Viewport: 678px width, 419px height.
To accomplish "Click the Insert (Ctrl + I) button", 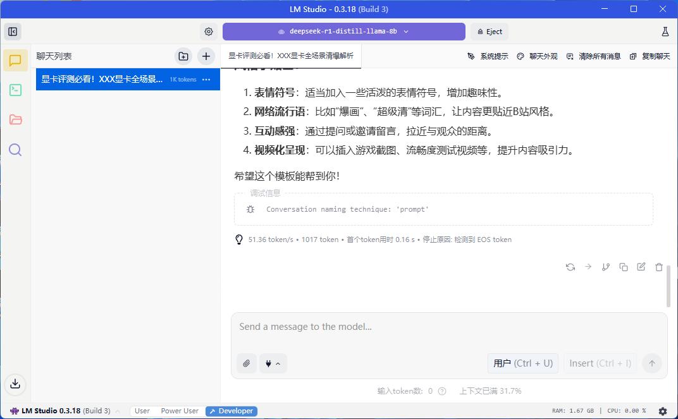I will pos(600,363).
